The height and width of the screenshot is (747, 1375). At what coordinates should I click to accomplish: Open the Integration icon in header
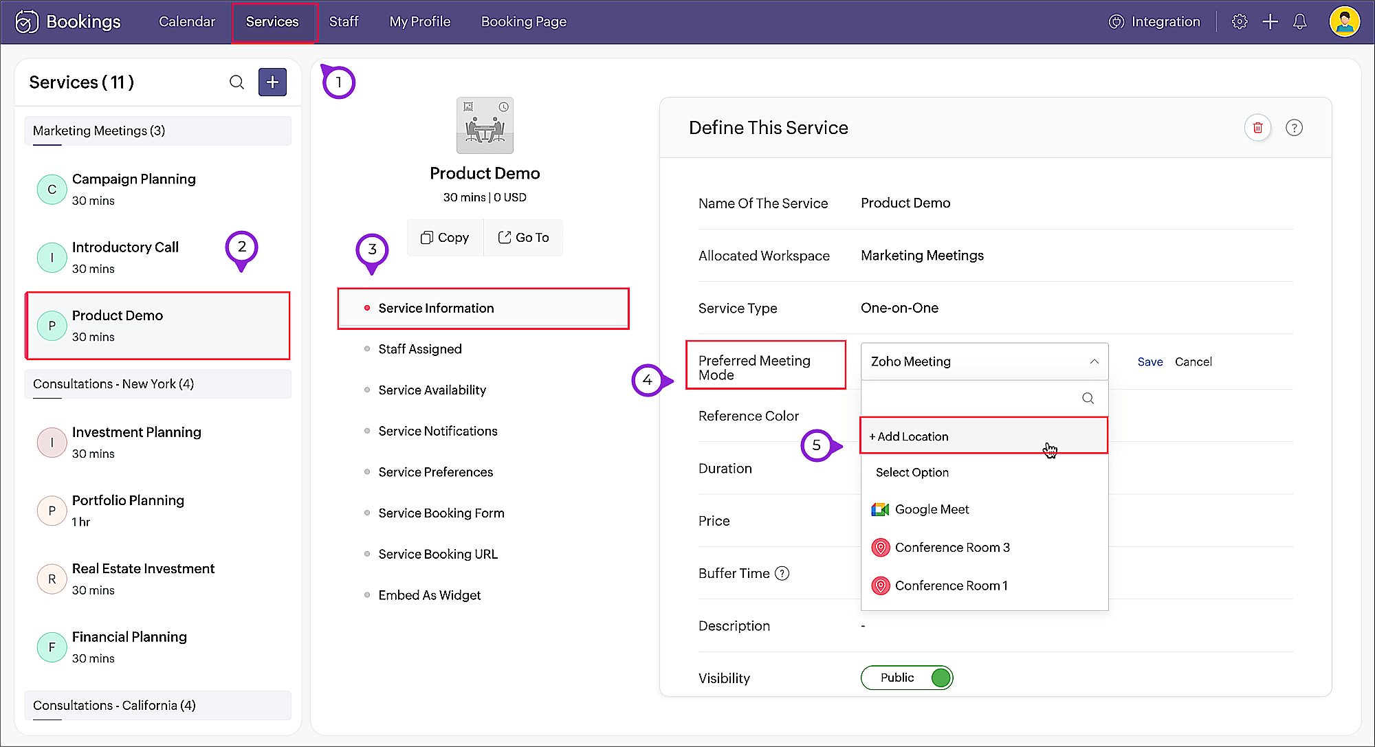(x=1116, y=21)
